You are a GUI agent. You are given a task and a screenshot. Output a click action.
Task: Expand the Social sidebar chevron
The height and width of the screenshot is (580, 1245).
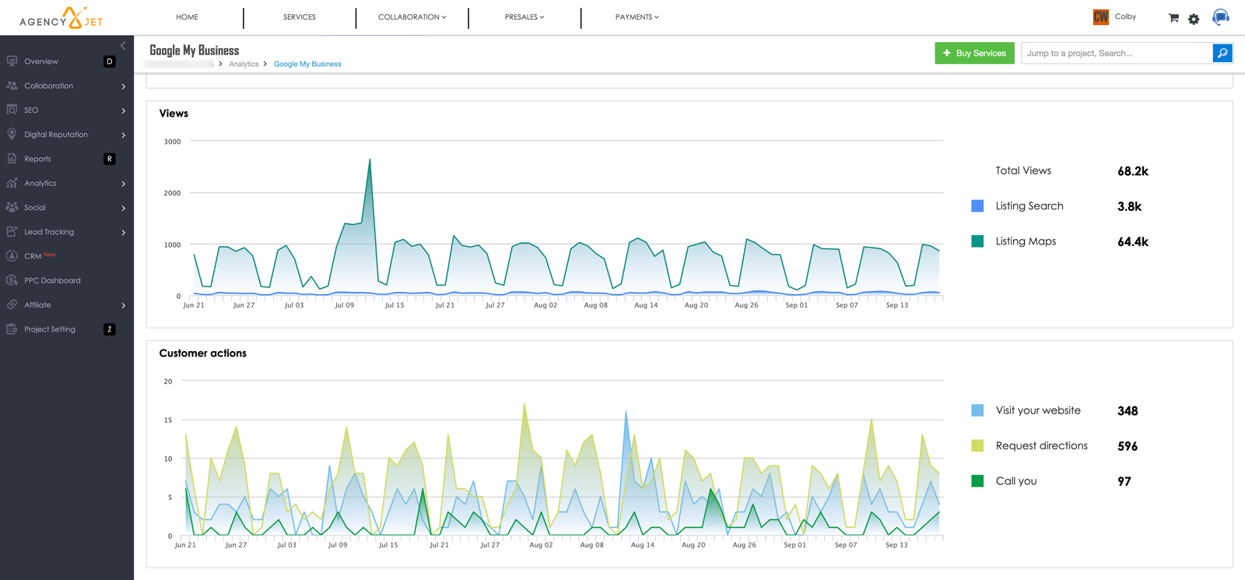point(124,208)
